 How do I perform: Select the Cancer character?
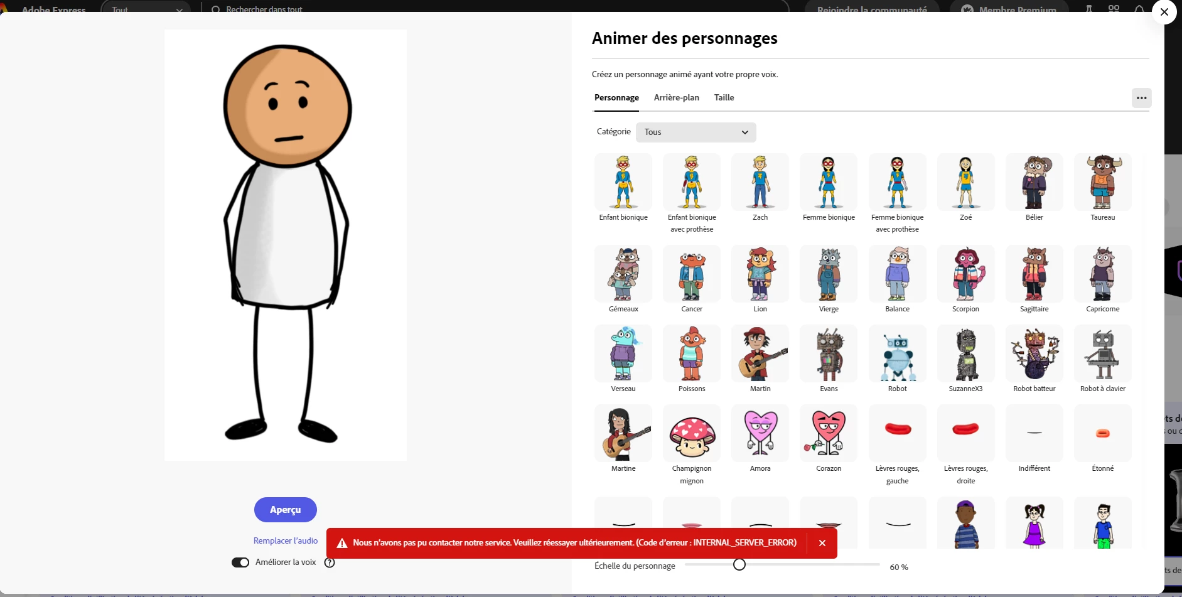pyautogui.click(x=692, y=274)
